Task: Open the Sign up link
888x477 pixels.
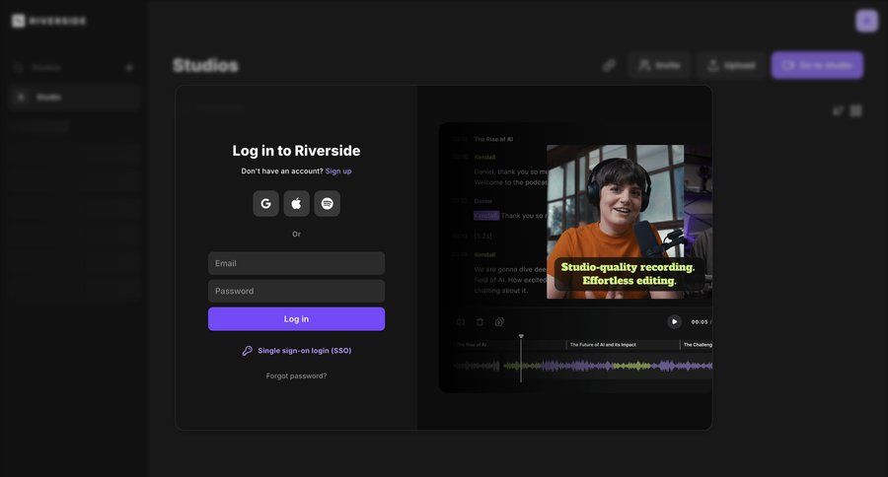Action: pos(338,170)
